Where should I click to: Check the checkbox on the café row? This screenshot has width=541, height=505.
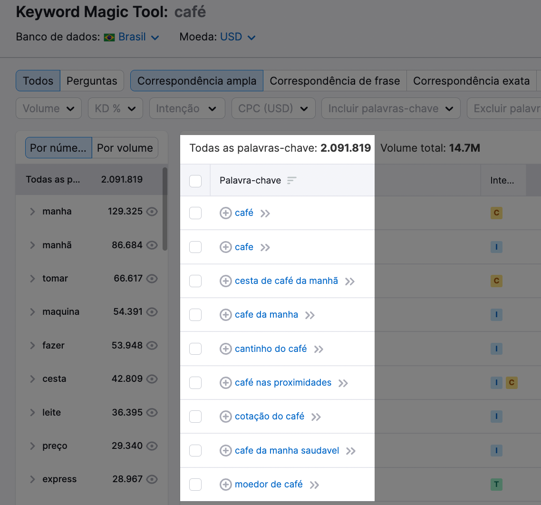195,213
